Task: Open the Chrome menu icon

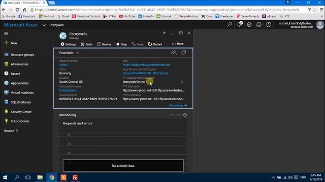Action: tap(321, 10)
